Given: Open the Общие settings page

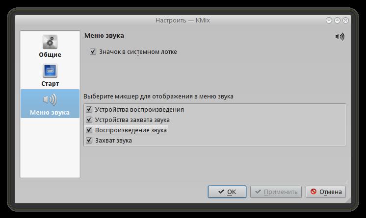Looking at the screenshot, I should pos(50,46).
